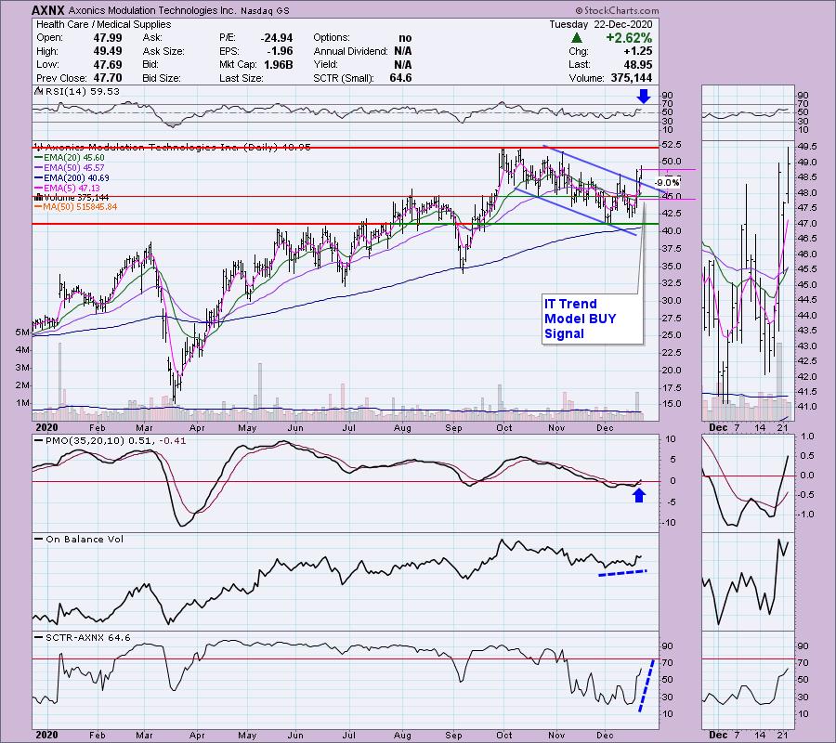Select the High value 49.49

pyautogui.click(x=108, y=51)
